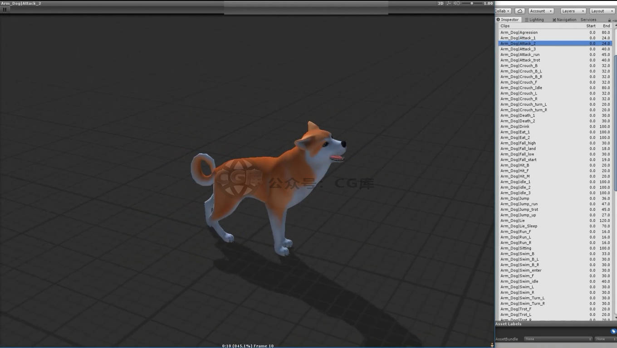Pause the animation preview playback
This screenshot has height=348, width=617.
click(x=5, y=10)
